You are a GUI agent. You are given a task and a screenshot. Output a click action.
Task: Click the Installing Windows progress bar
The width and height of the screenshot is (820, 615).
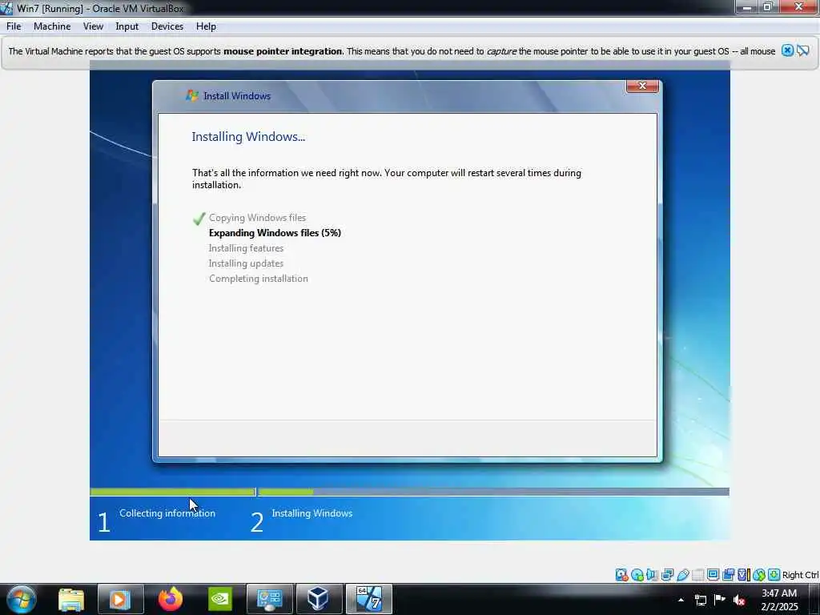[493, 492]
